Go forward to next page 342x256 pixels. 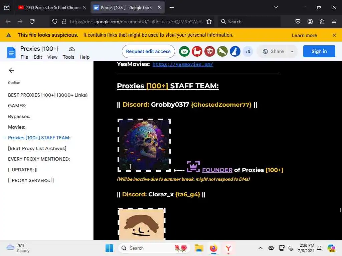[20, 22]
